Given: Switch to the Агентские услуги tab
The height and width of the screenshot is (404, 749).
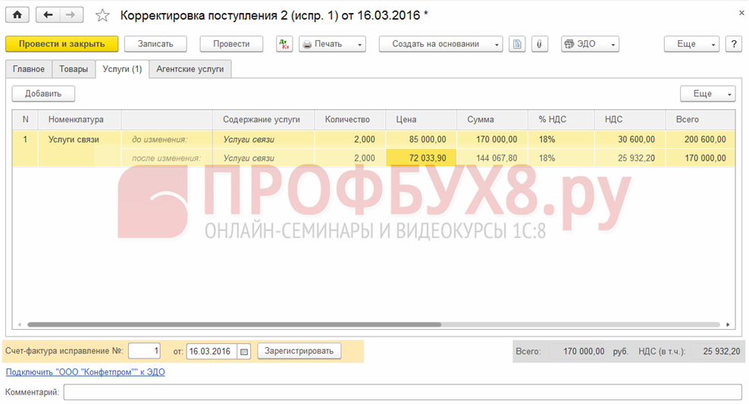Looking at the screenshot, I should tap(190, 69).
